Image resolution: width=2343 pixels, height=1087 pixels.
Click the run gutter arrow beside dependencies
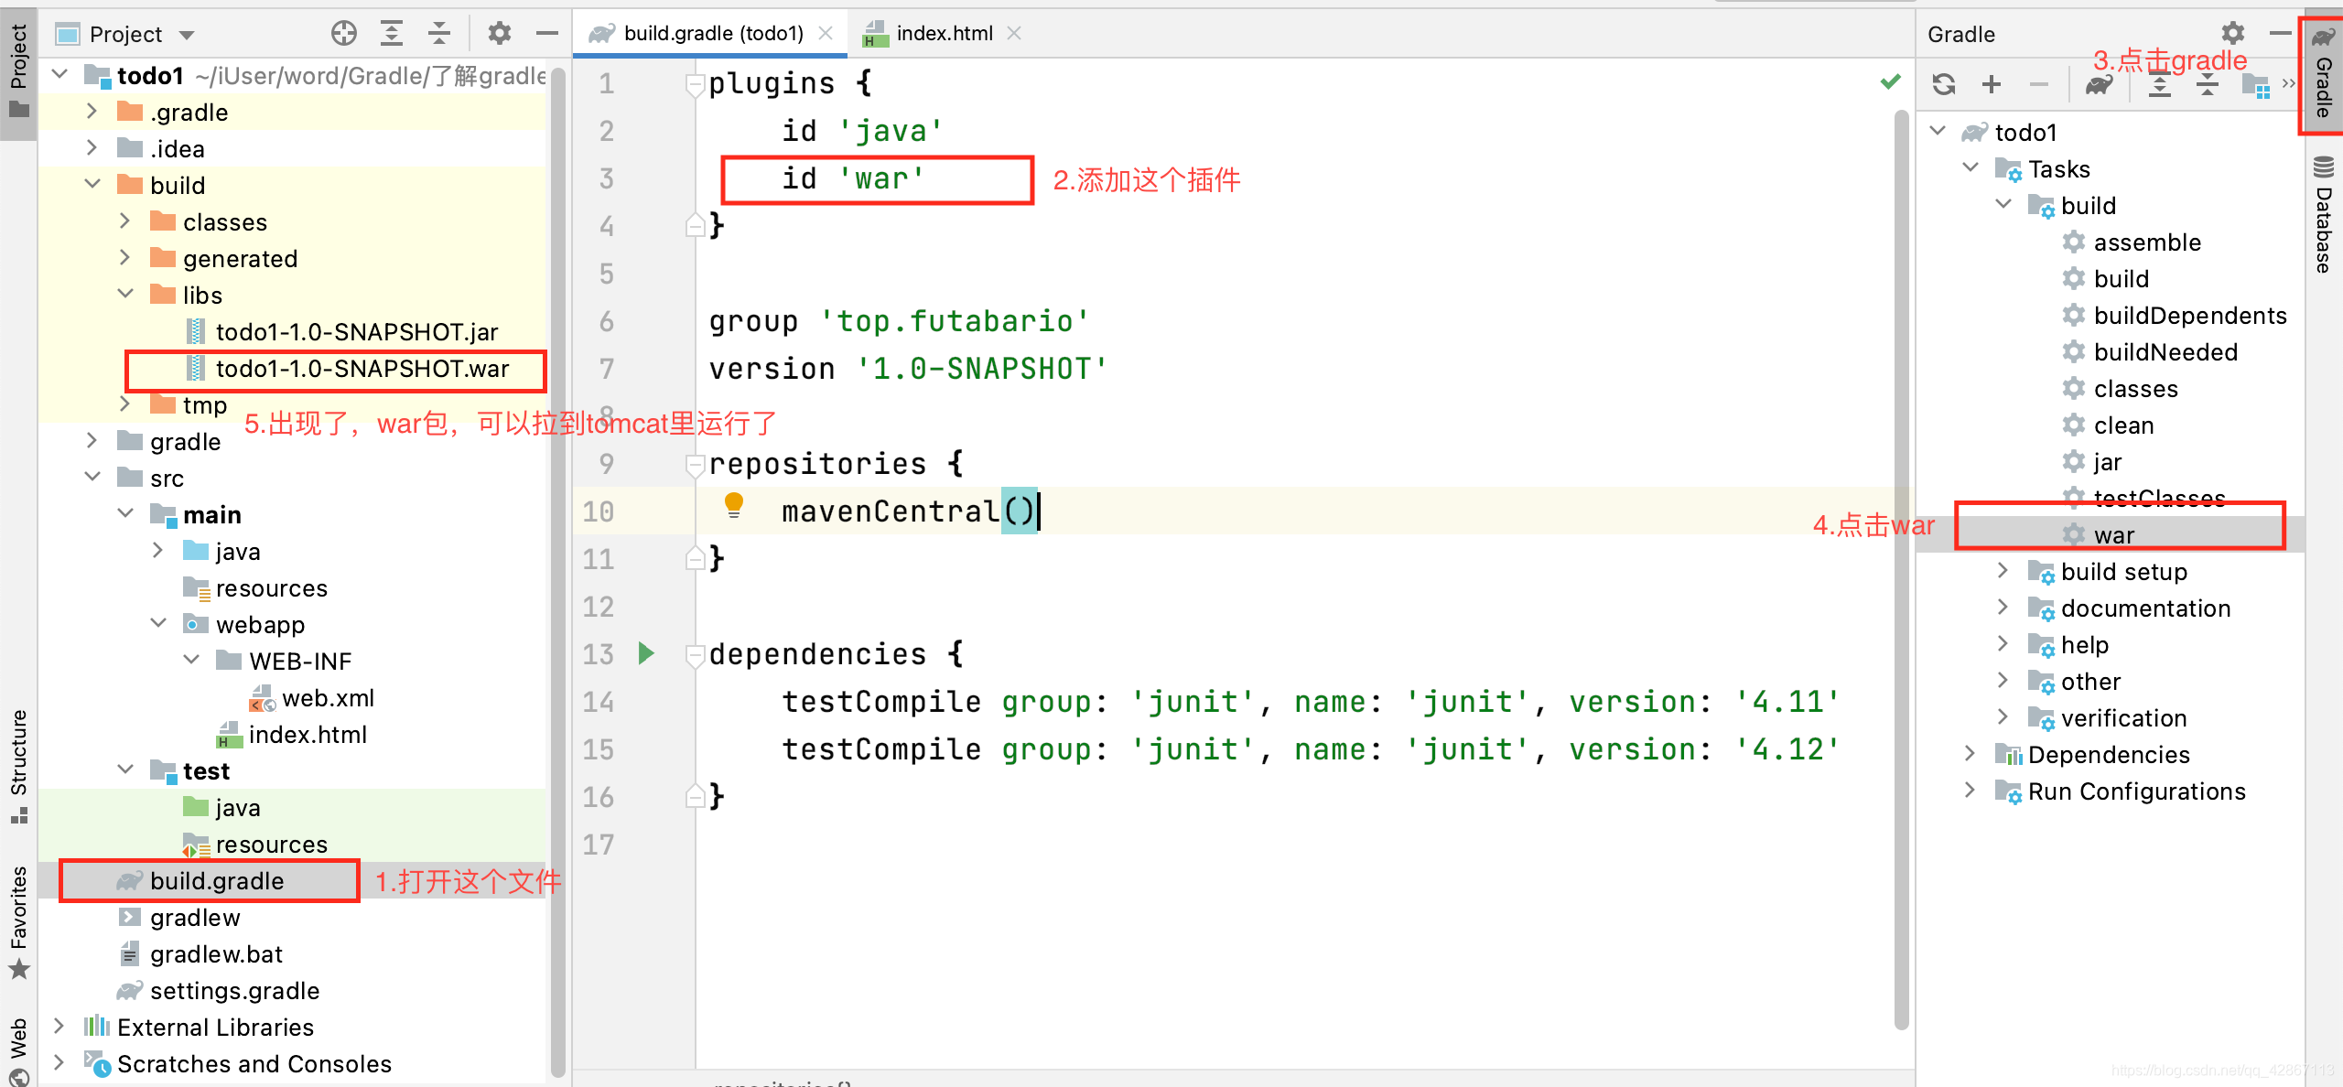click(x=646, y=653)
